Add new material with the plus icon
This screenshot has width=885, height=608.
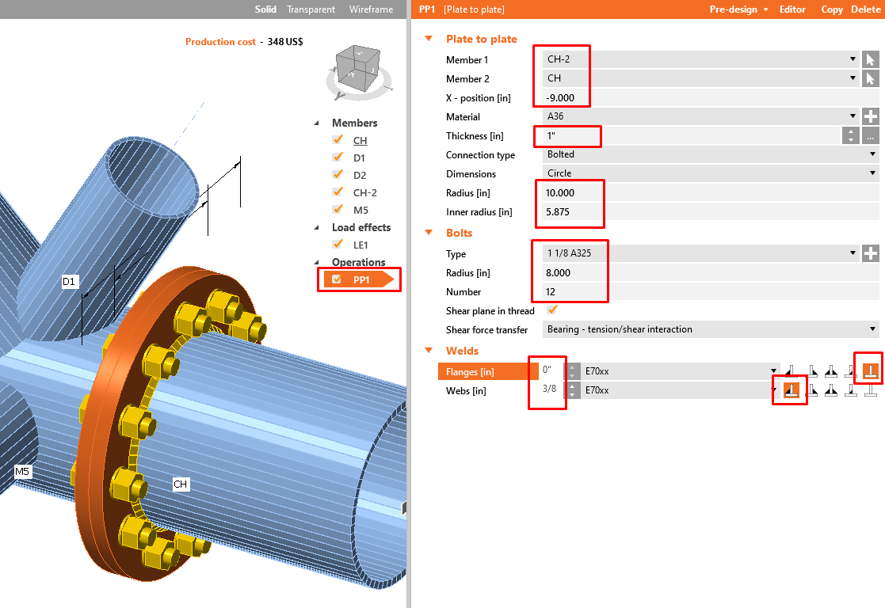click(870, 116)
